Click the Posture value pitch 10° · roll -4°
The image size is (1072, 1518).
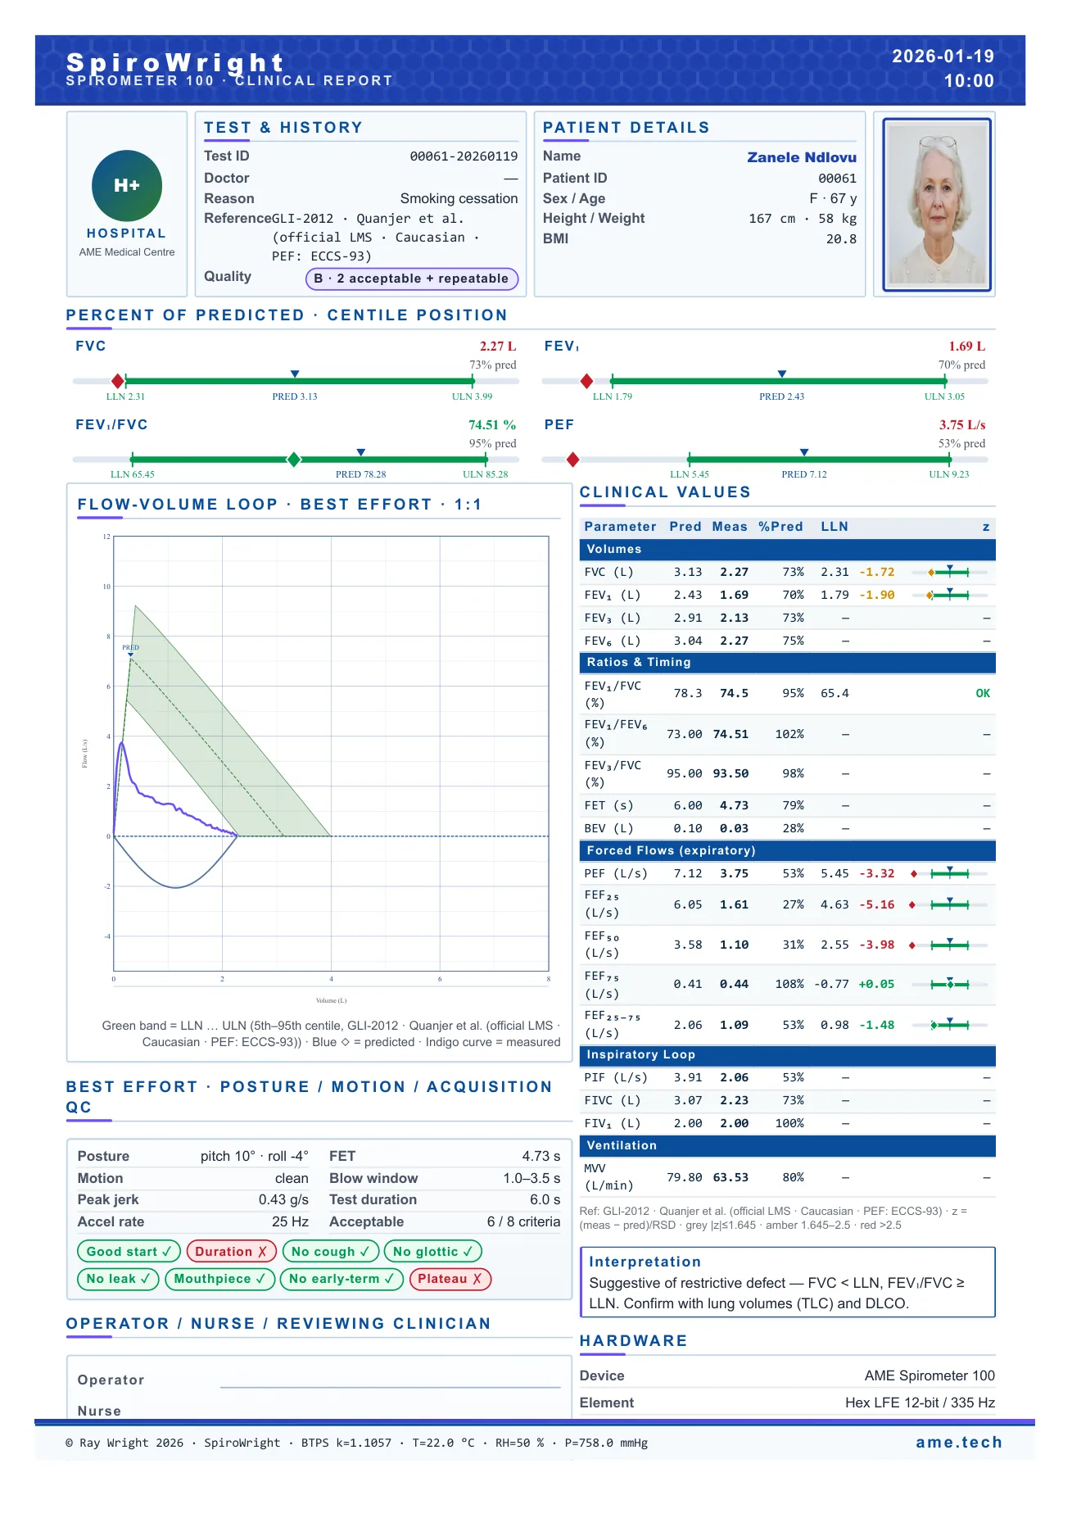point(255,1157)
